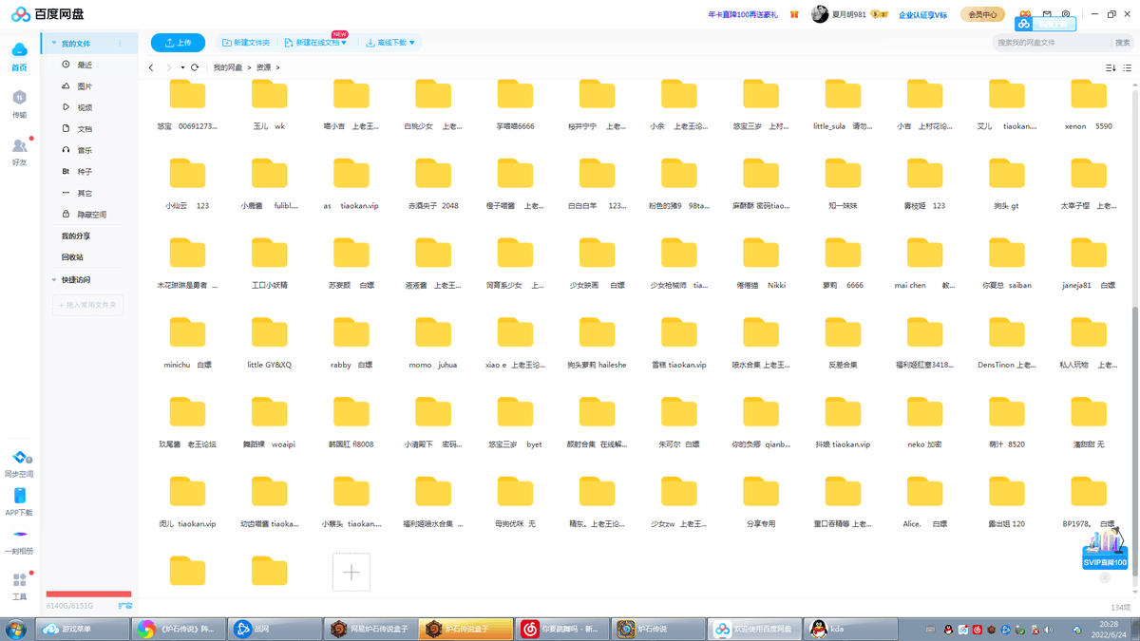Image resolution: width=1140 pixels, height=641 pixels.
Task: Click 我的网盘 breadcrumb
Action: 227,67
